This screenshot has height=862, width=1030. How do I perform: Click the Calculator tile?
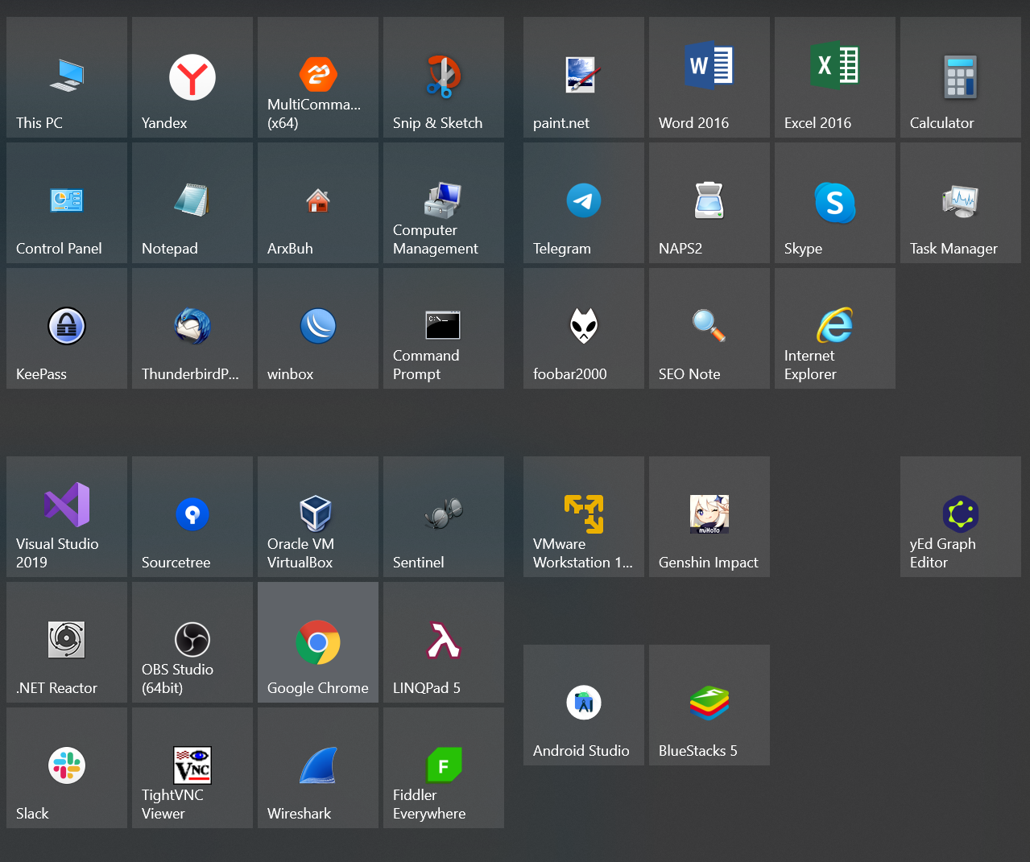960,78
